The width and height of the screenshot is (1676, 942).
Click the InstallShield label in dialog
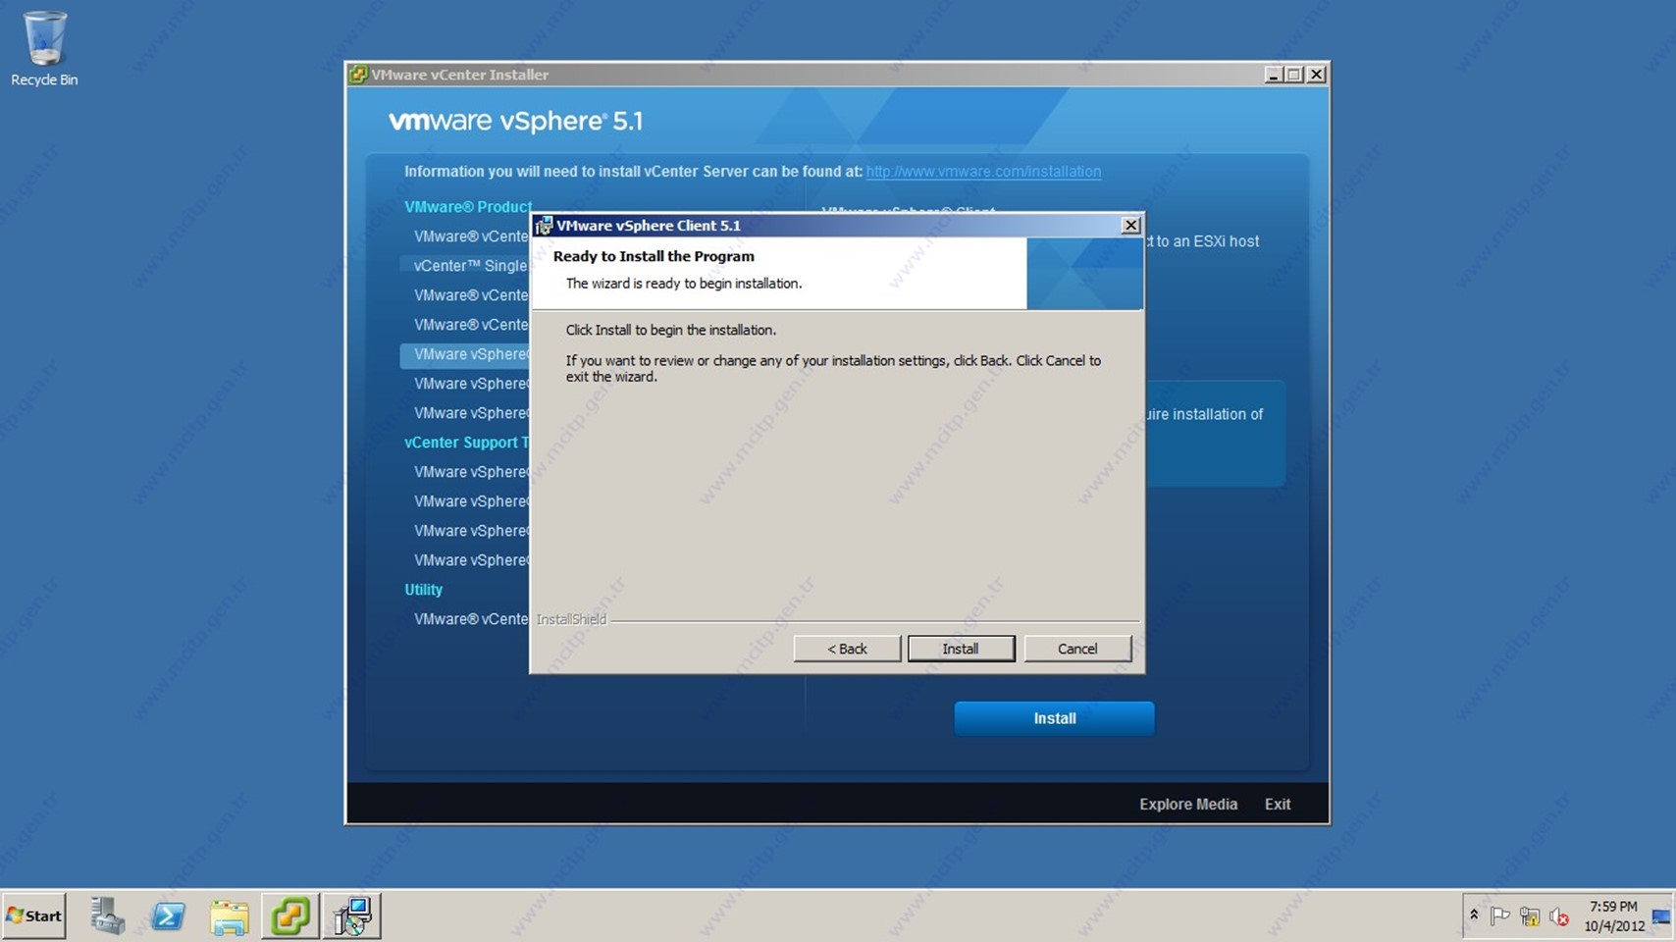tap(571, 619)
